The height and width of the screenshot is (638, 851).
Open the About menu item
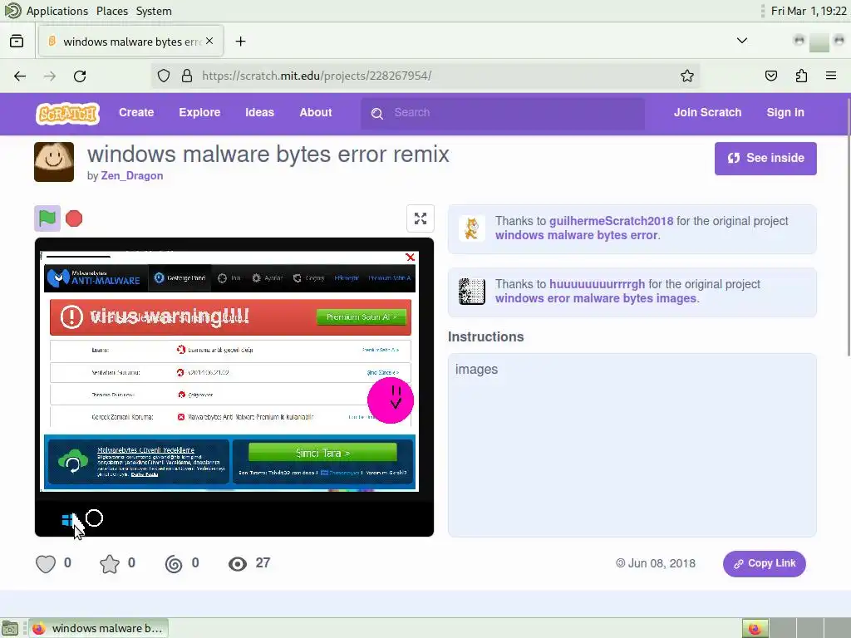pos(315,112)
